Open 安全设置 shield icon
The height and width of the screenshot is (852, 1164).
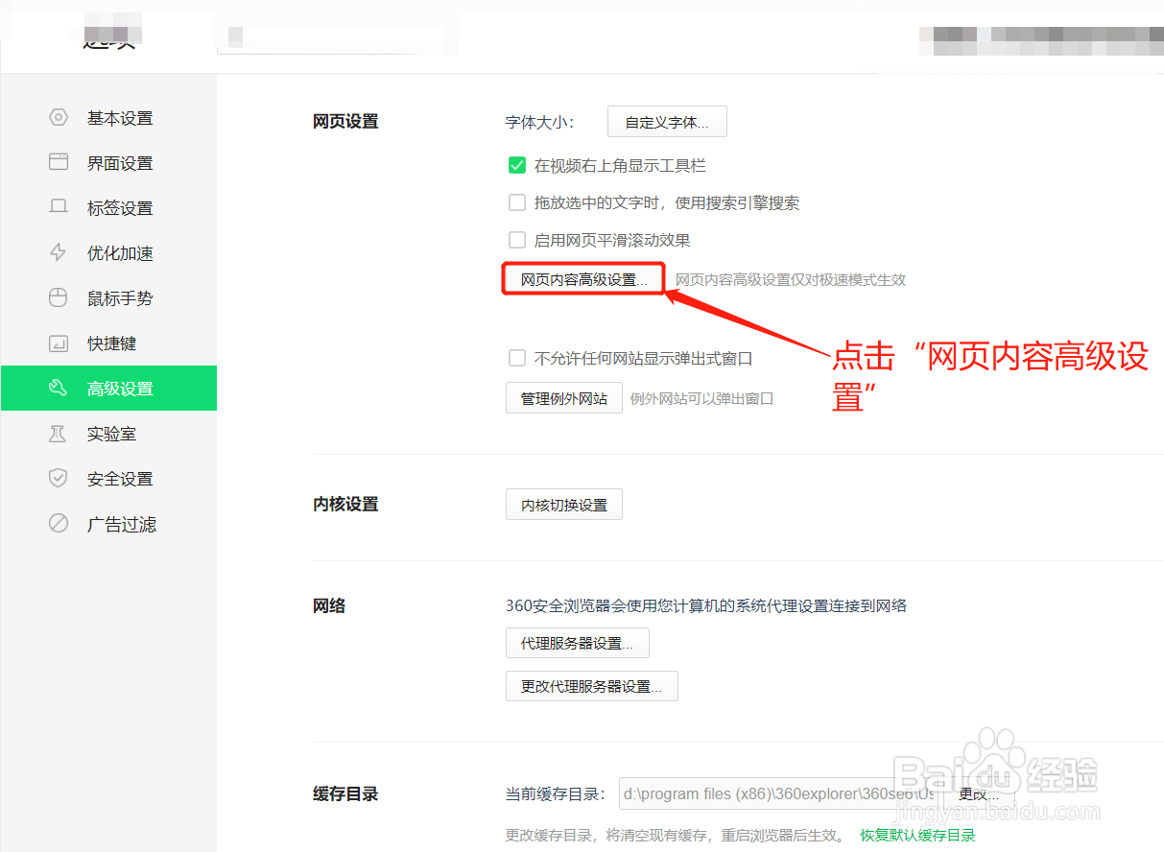tap(58, 478)
